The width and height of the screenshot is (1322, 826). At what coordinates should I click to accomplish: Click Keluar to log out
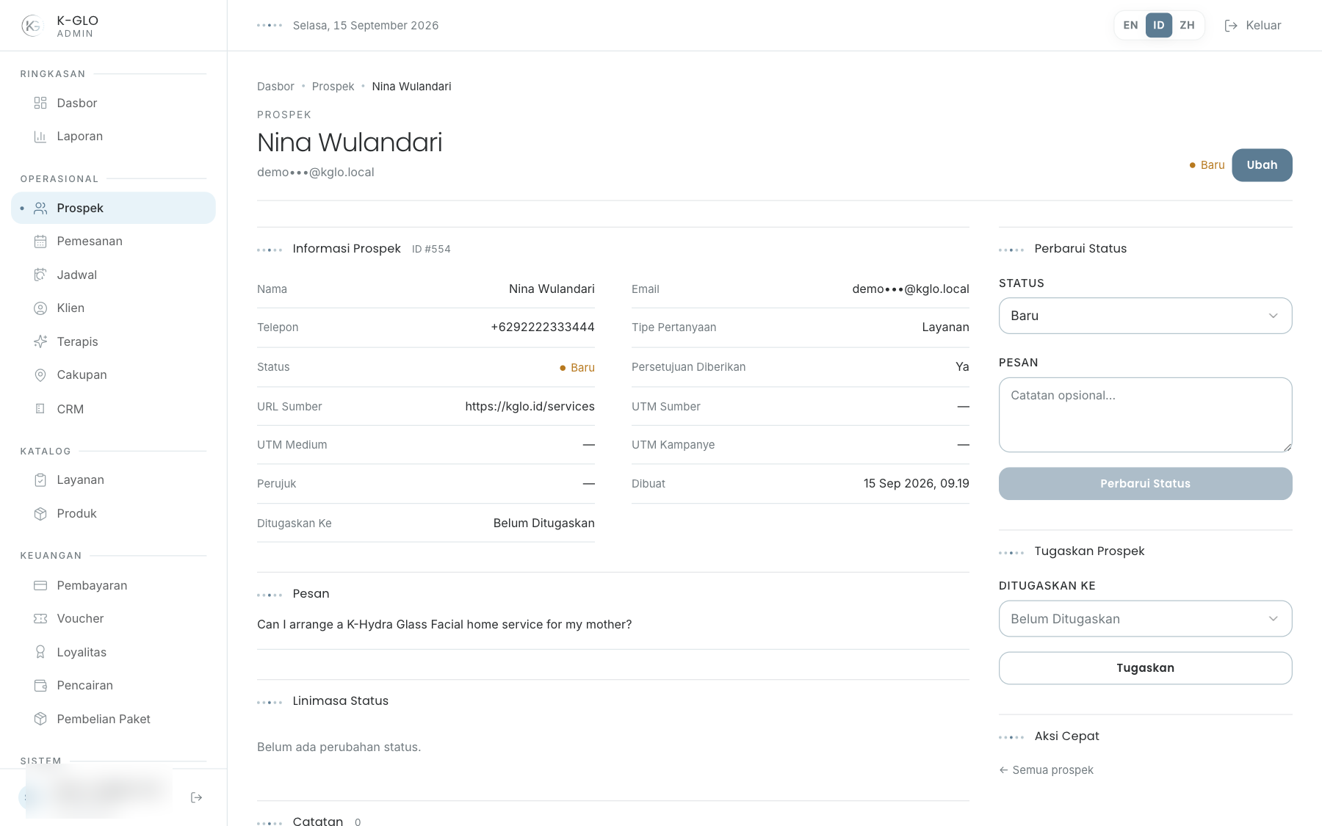(1253, 26)
